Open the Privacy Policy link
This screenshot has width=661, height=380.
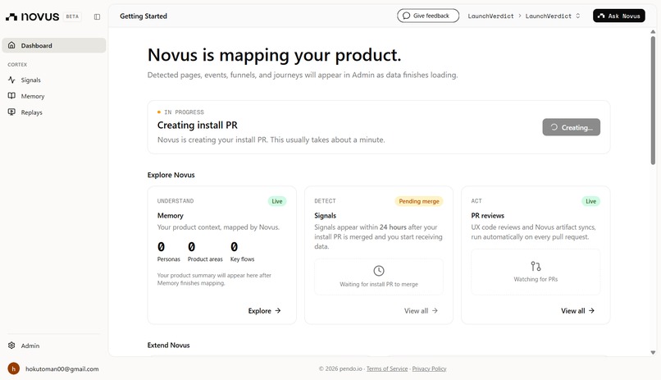point(429,369)
